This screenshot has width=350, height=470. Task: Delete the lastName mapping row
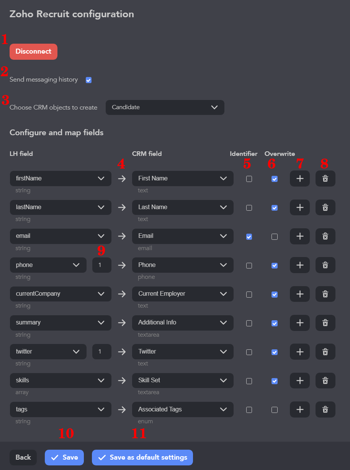(325, 207)
